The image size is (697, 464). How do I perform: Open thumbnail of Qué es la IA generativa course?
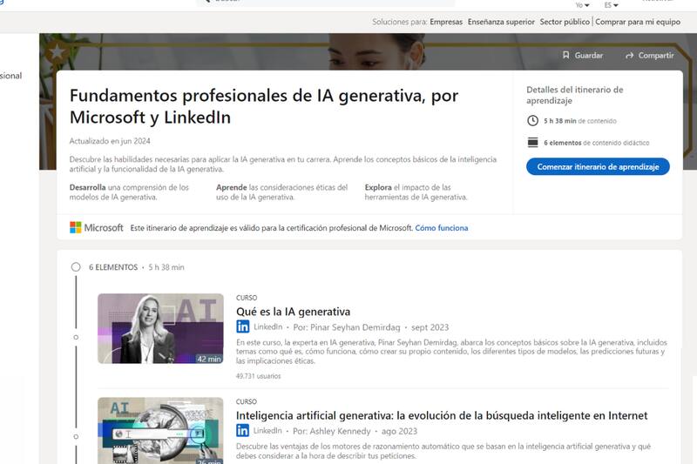pos(160,328)
